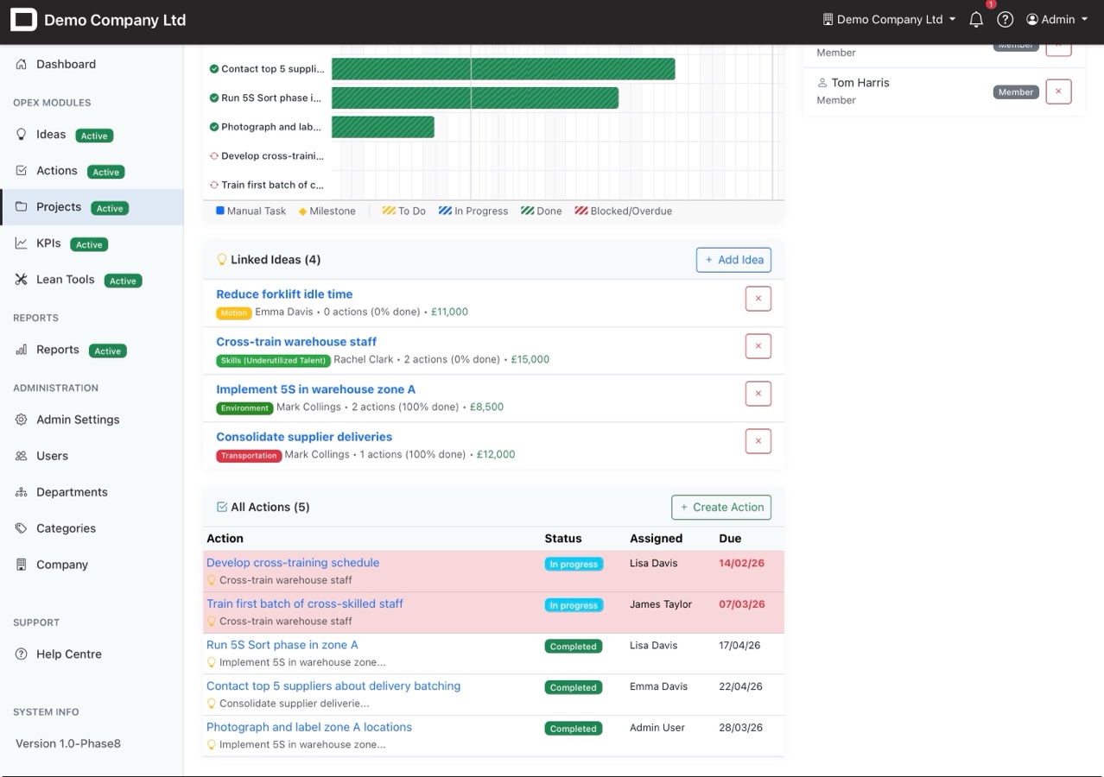Select the Reports bar chart icon

pyautogui.click(x=21, y=350)
